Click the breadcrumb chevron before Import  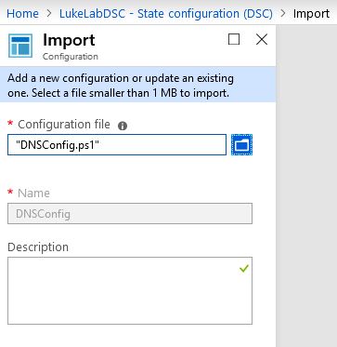(x=283, y=14)
